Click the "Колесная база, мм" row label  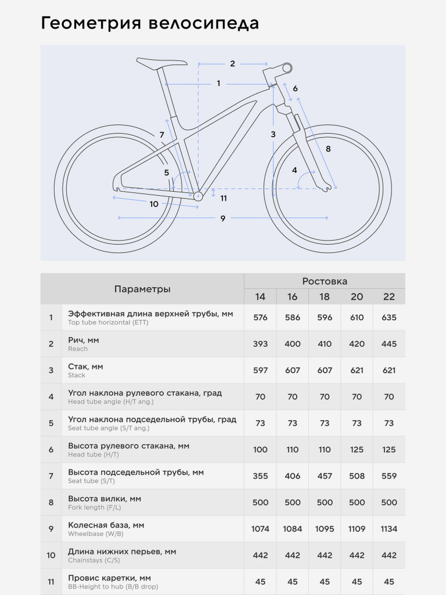click(106, 525)
